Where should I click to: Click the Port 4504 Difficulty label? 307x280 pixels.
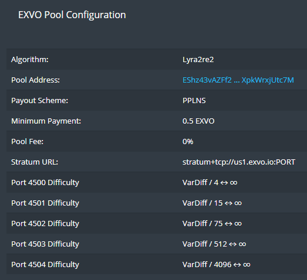pos(45,265)
